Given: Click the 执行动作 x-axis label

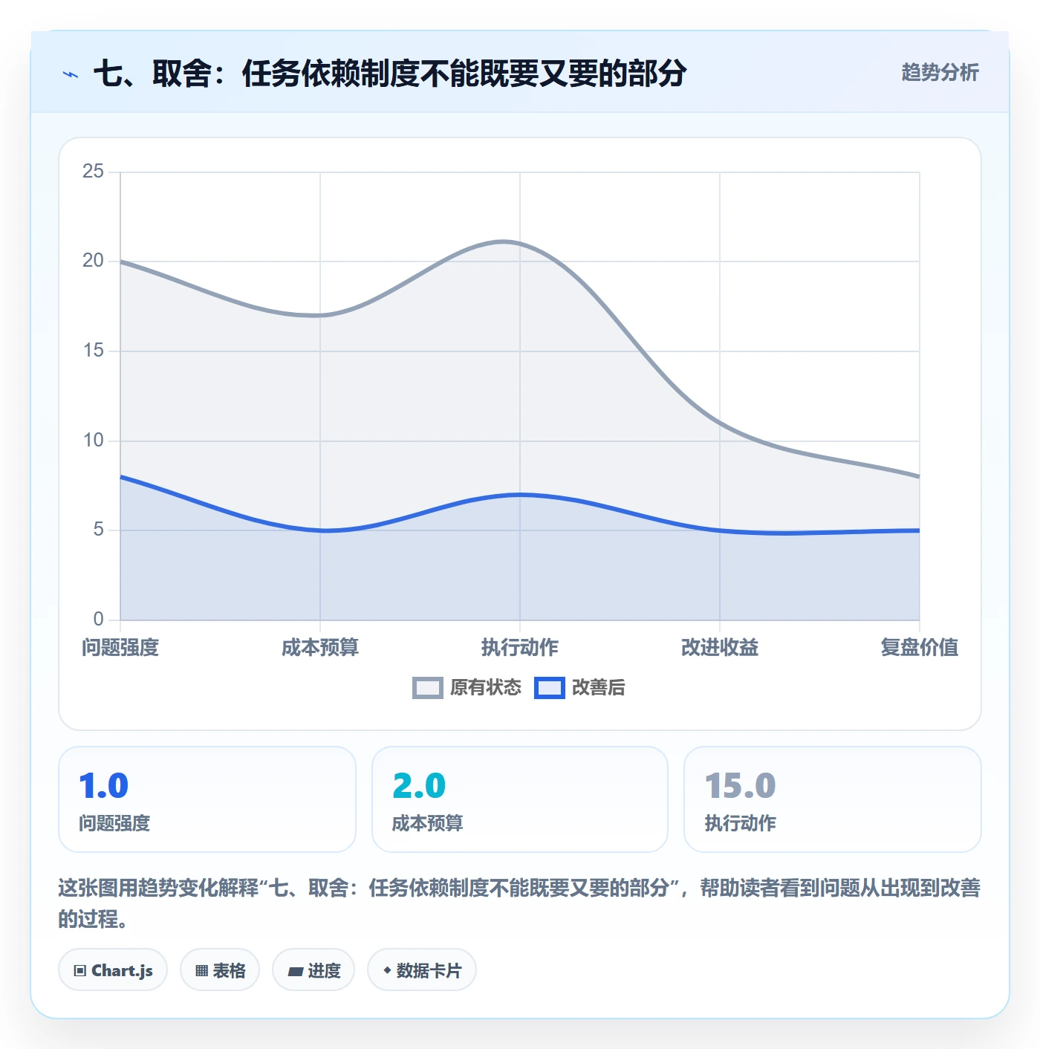Looking at the screenshot, I should pos(520,648).
